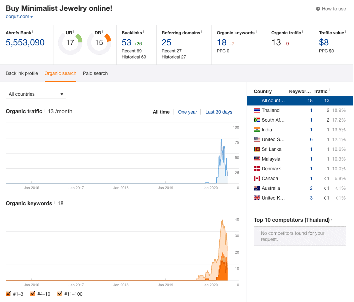Screen dimensions: 354x302
Task: Open the Ahrefs Rank value 5,553,090
Action: pyautogui.click(x=25, y=42)
